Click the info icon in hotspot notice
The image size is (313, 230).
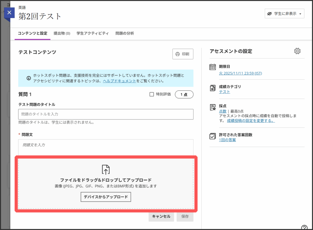coord(29,78)
